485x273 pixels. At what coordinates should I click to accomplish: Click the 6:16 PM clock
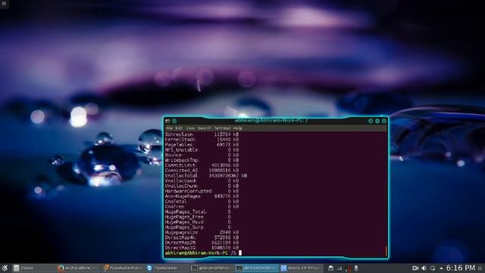461,268
